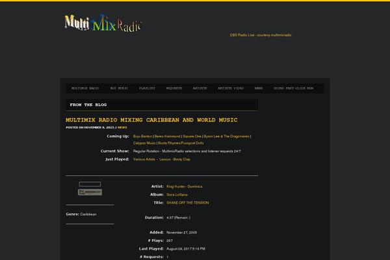Click the empty album art box
The image size is (390, 260).
pyautogui.click(x=90, y=184)
